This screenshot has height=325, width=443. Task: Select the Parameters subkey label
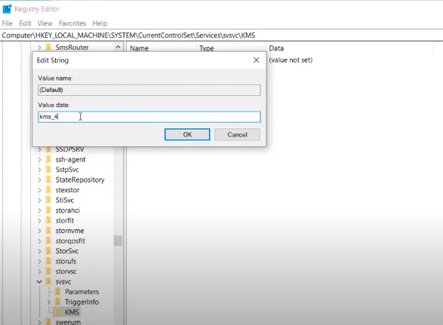[82, 292]
